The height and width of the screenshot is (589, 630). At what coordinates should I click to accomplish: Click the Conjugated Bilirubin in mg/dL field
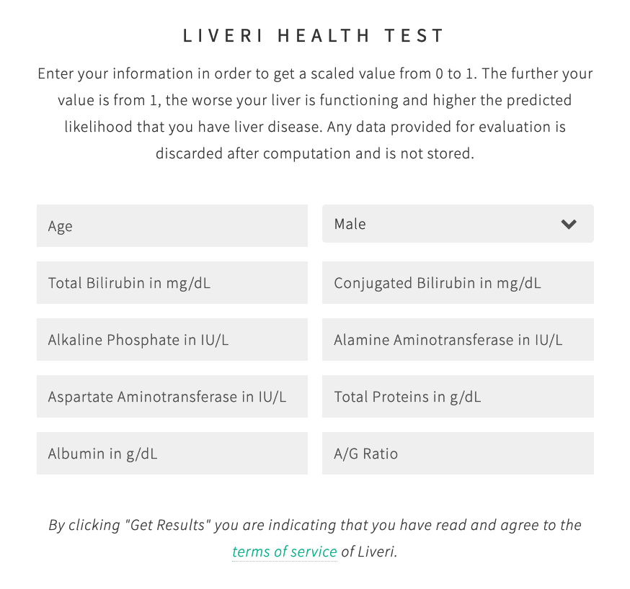(x=458, y=282)
